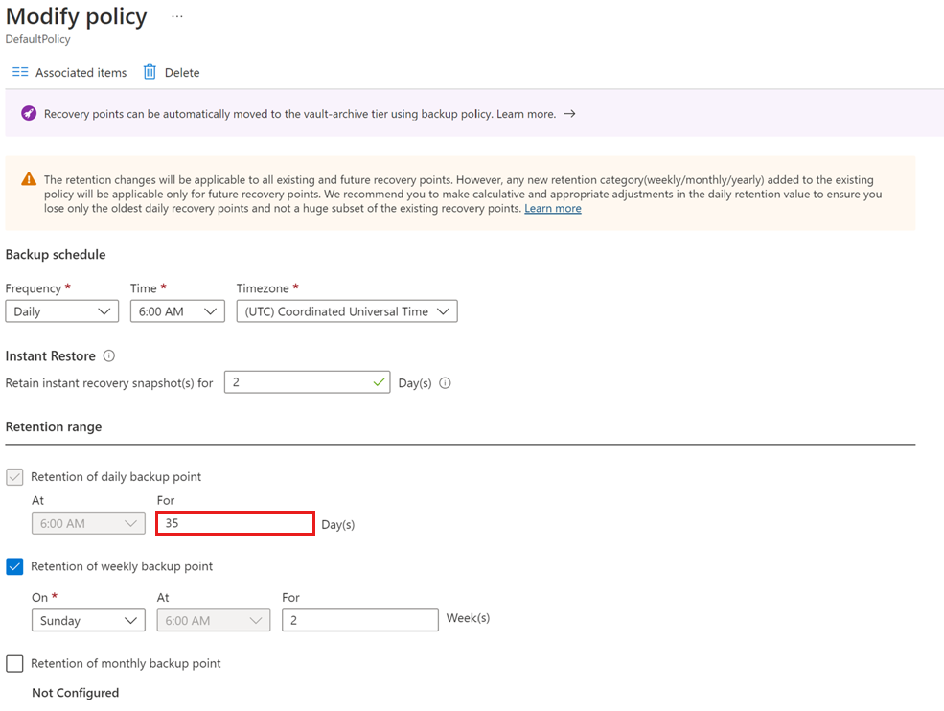944x711 pixels.
Task: Click the warning triangle in the retention notice
Action: point(27,178)
